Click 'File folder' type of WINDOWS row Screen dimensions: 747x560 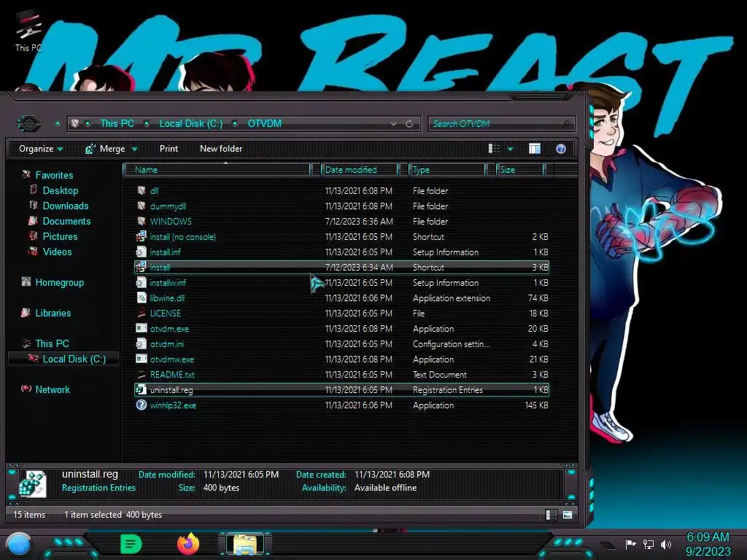430,221
